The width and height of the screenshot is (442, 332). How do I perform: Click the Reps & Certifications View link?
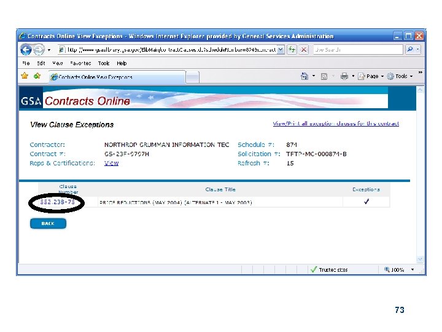pos(111,163)
